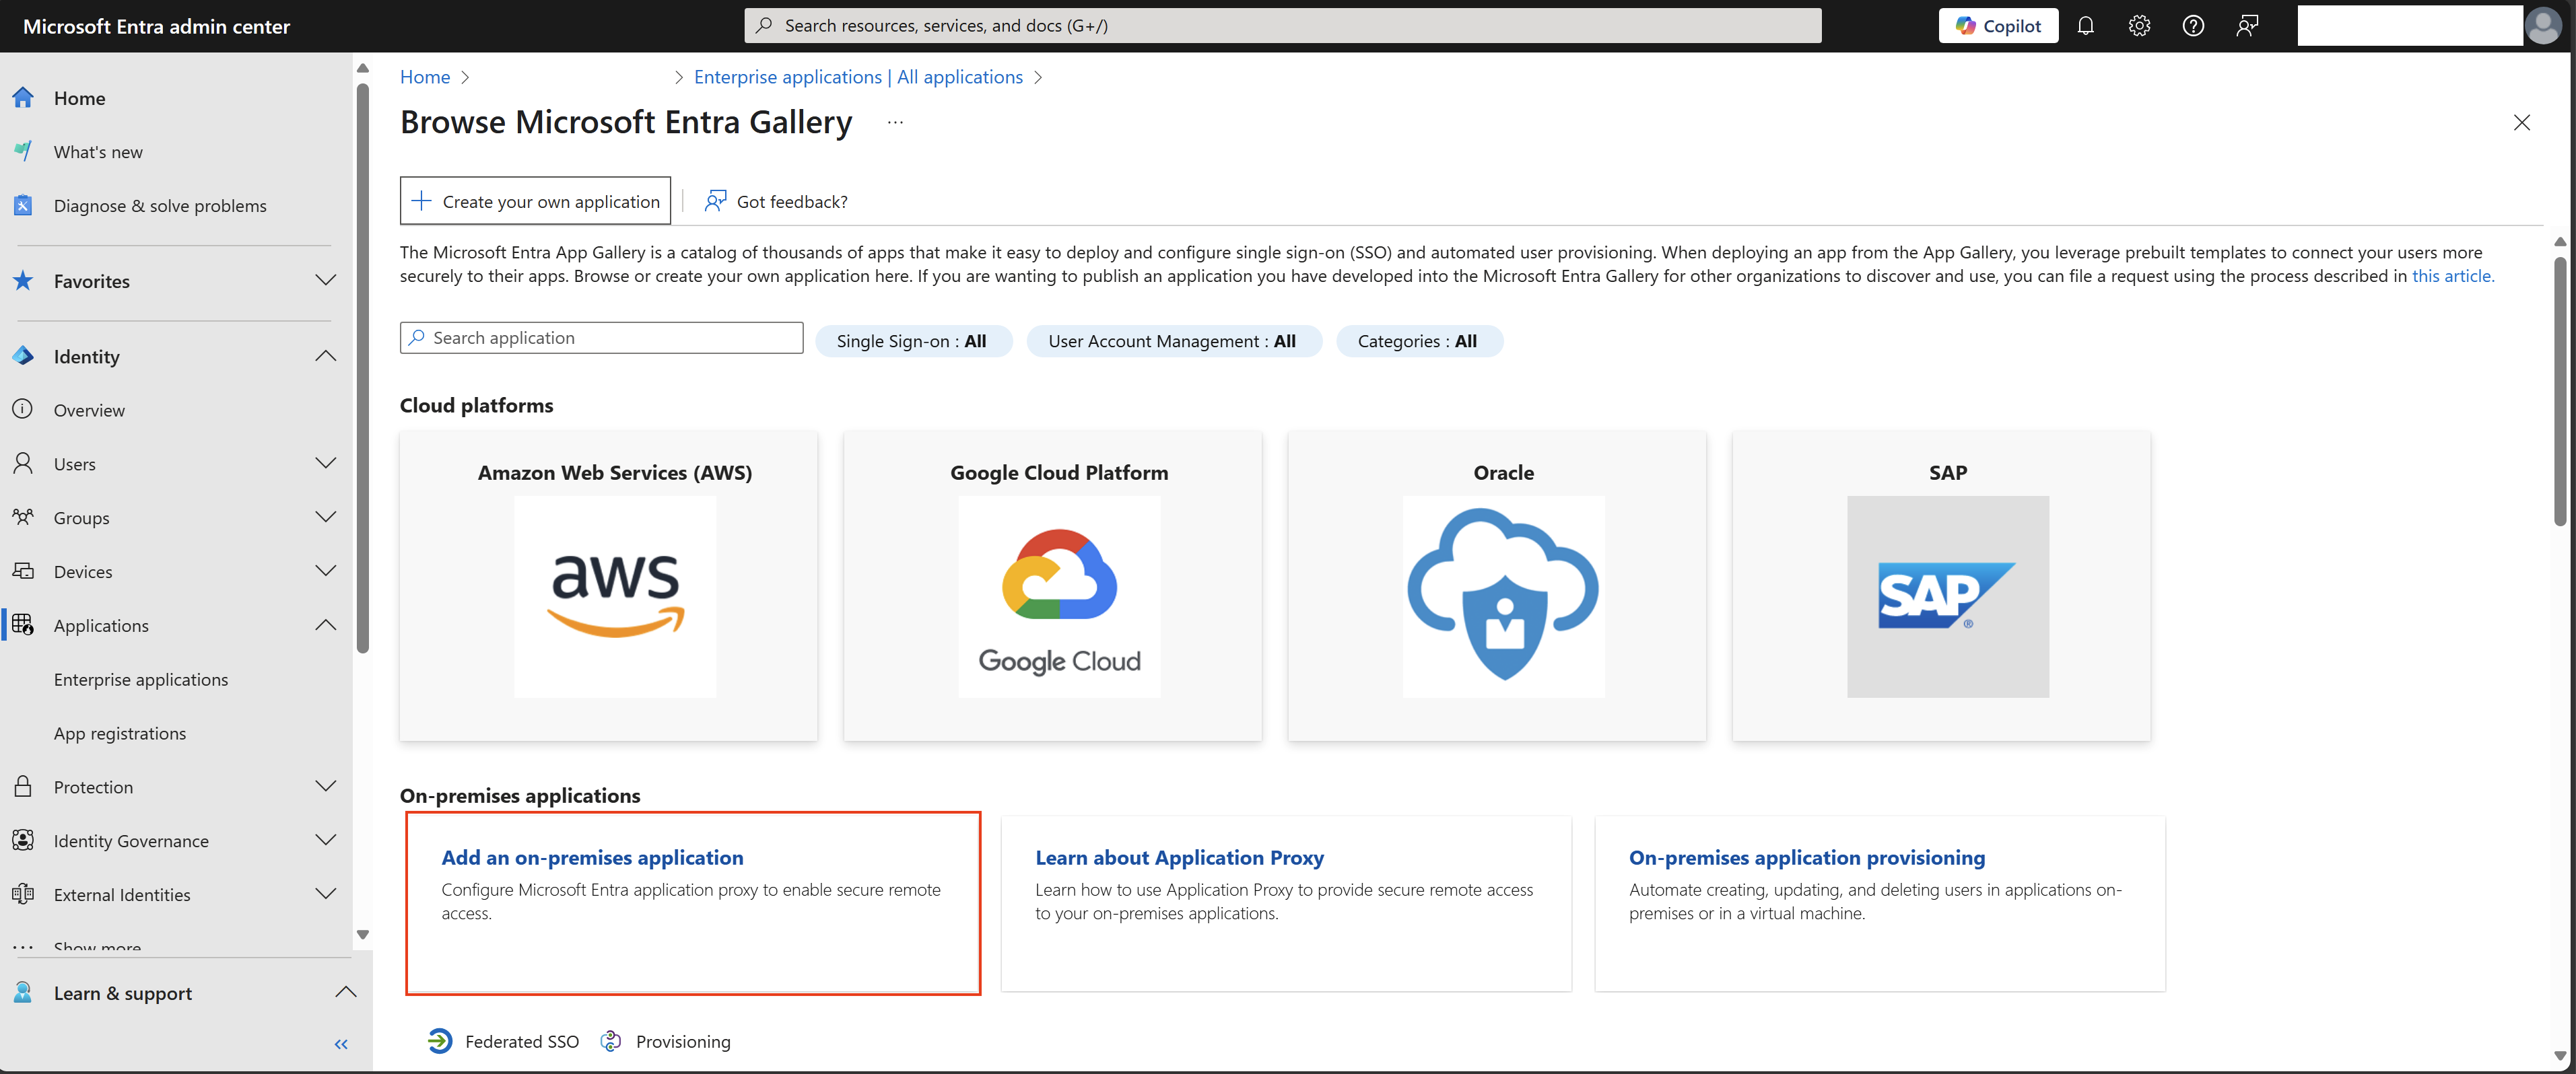This screenshot has width=2576, height=1074.
Task: Click the feedback icon in top bar
Action: (x=2247, y=26)
